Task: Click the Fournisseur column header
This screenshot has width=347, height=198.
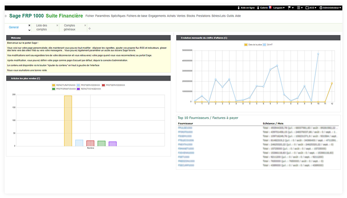Action: coord(186,124)
